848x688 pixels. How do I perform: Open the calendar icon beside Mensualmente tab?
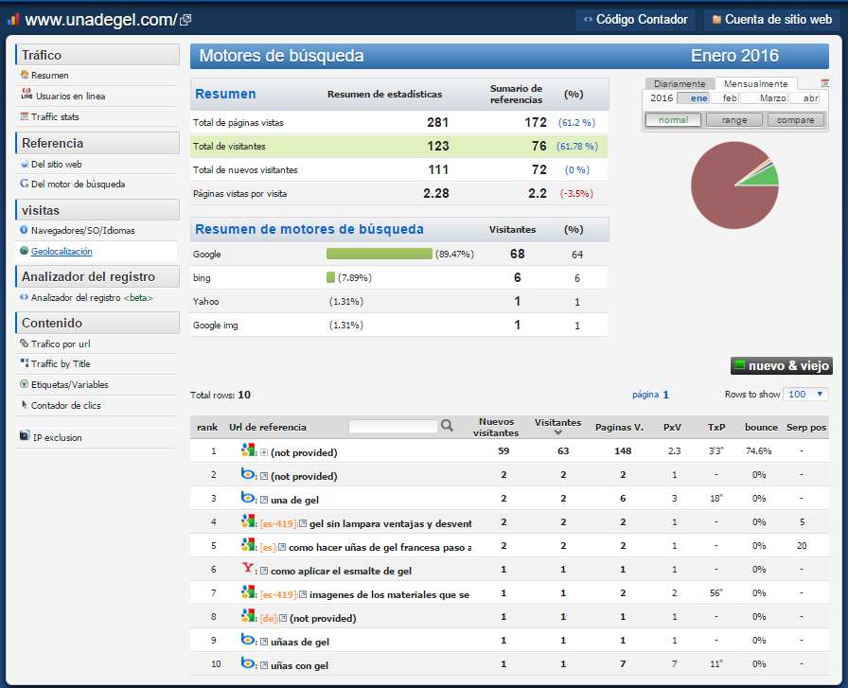pos(824,83)
